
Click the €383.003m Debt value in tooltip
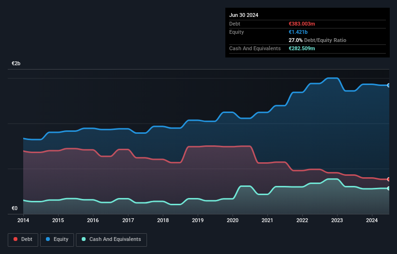click(302, 24)
